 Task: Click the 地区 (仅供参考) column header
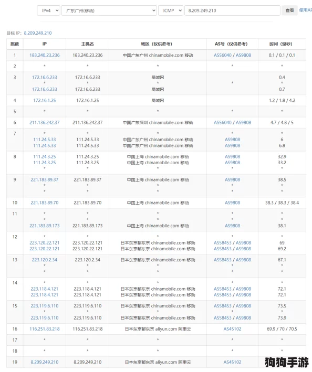[x=158, y=44]
